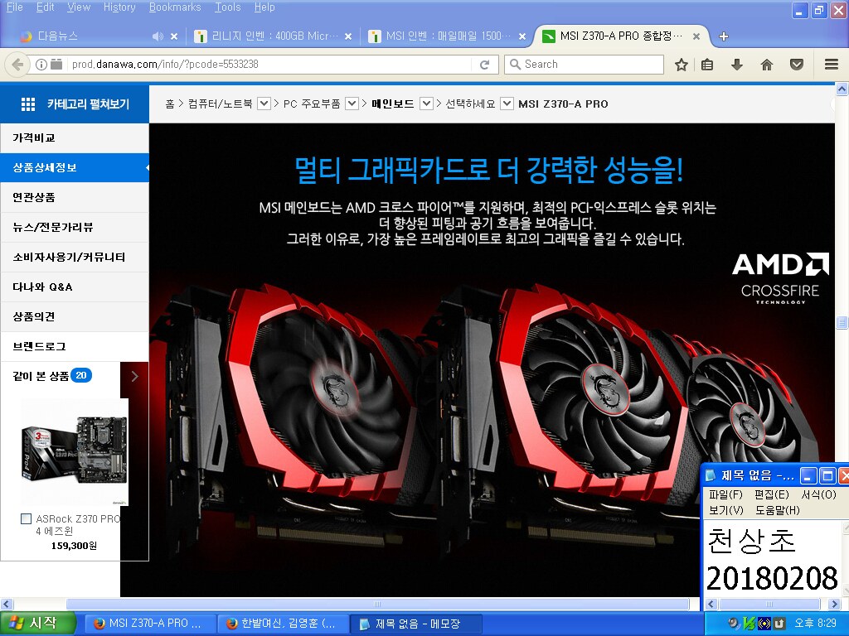The height and width of the screenshot is (636, 849).
Task: Open Notepad 도움말(H) menu
Action: [778, 510]
